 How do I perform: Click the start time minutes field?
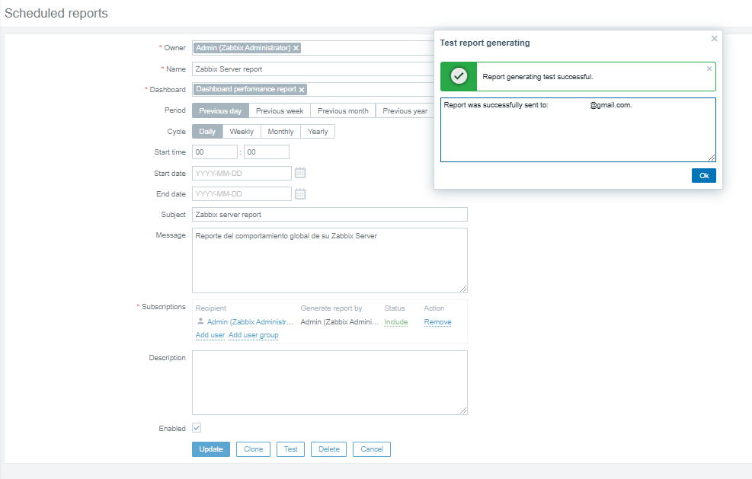(267, 152)
